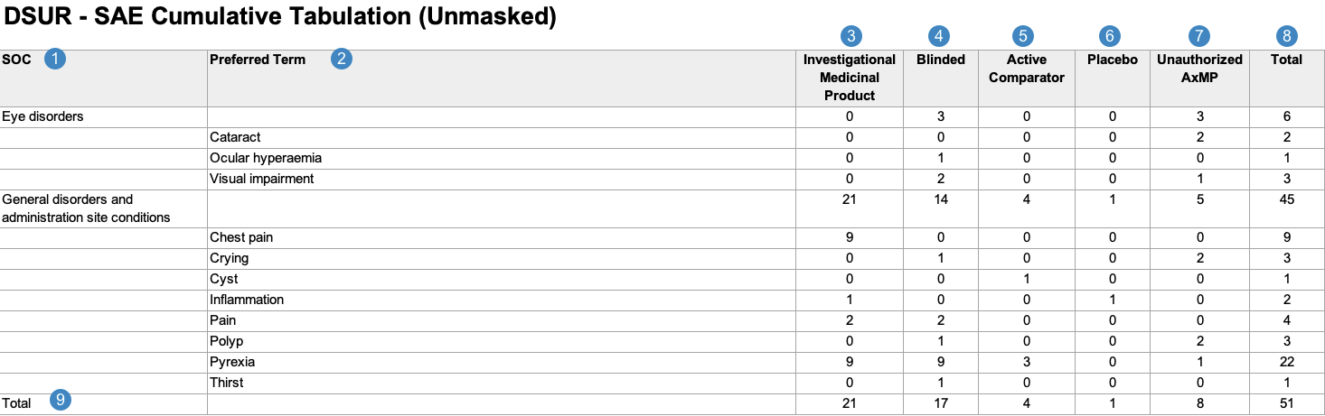The height and width of the screenshot is (416, 1325).
Task: Click the General disorders and administration site conditions cell
Action: click(x=104, y=209)
